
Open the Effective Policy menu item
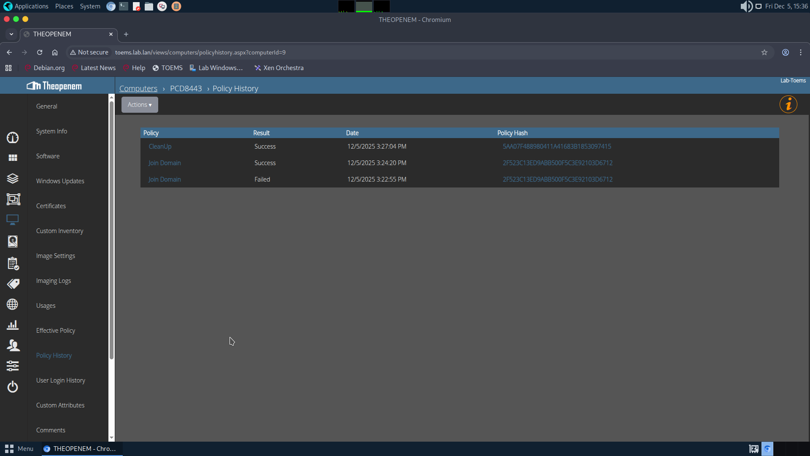pos(56,331)
